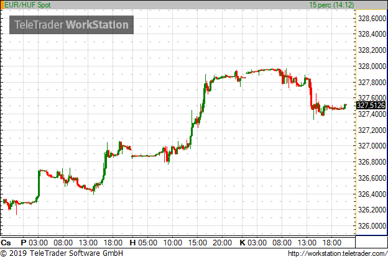The width and height of the screenshot is (388, 259).
Task: Click the 10:00 time axis label
Action: (173, 242)
